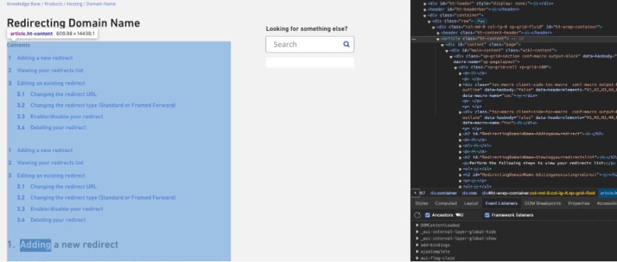Expand the ht-loader div node

[x=425, y=3]
